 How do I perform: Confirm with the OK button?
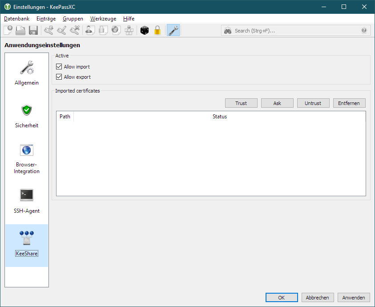pos(282,297)
